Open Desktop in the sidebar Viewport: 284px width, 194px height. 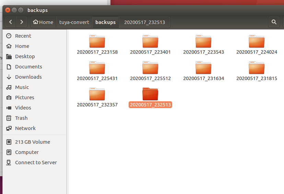click(35, 56)
